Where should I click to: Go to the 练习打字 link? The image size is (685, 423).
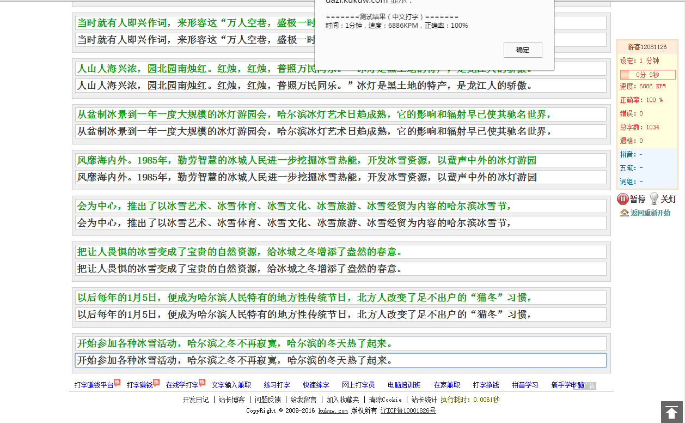(x=277, y=385)
